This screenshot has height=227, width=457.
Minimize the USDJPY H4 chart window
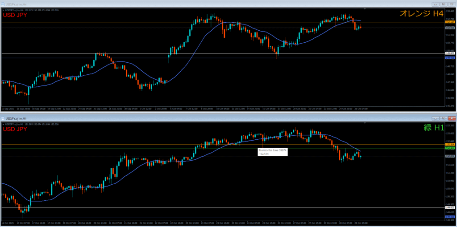pos(436,4)
